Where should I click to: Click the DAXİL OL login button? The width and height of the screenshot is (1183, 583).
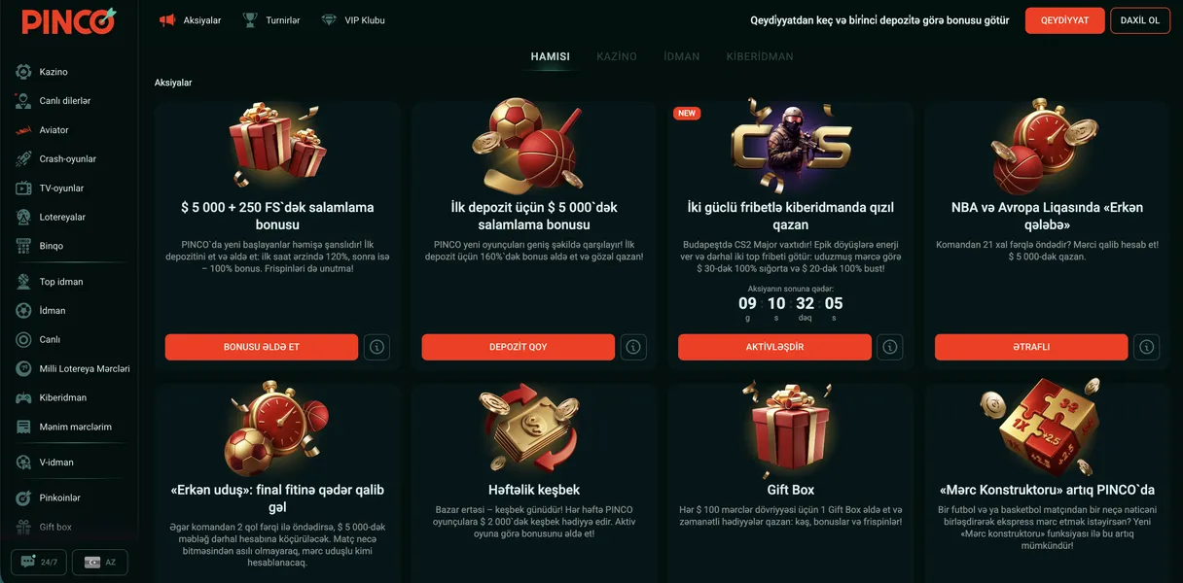(x=1140, y=20)
